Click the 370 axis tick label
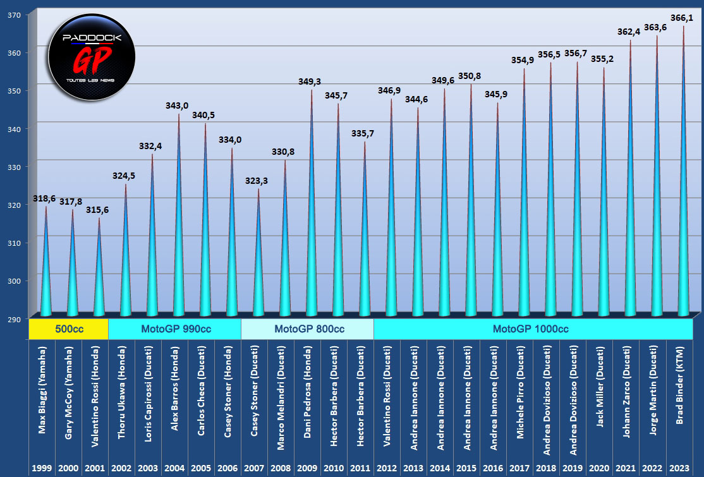 tap(14, 15)
